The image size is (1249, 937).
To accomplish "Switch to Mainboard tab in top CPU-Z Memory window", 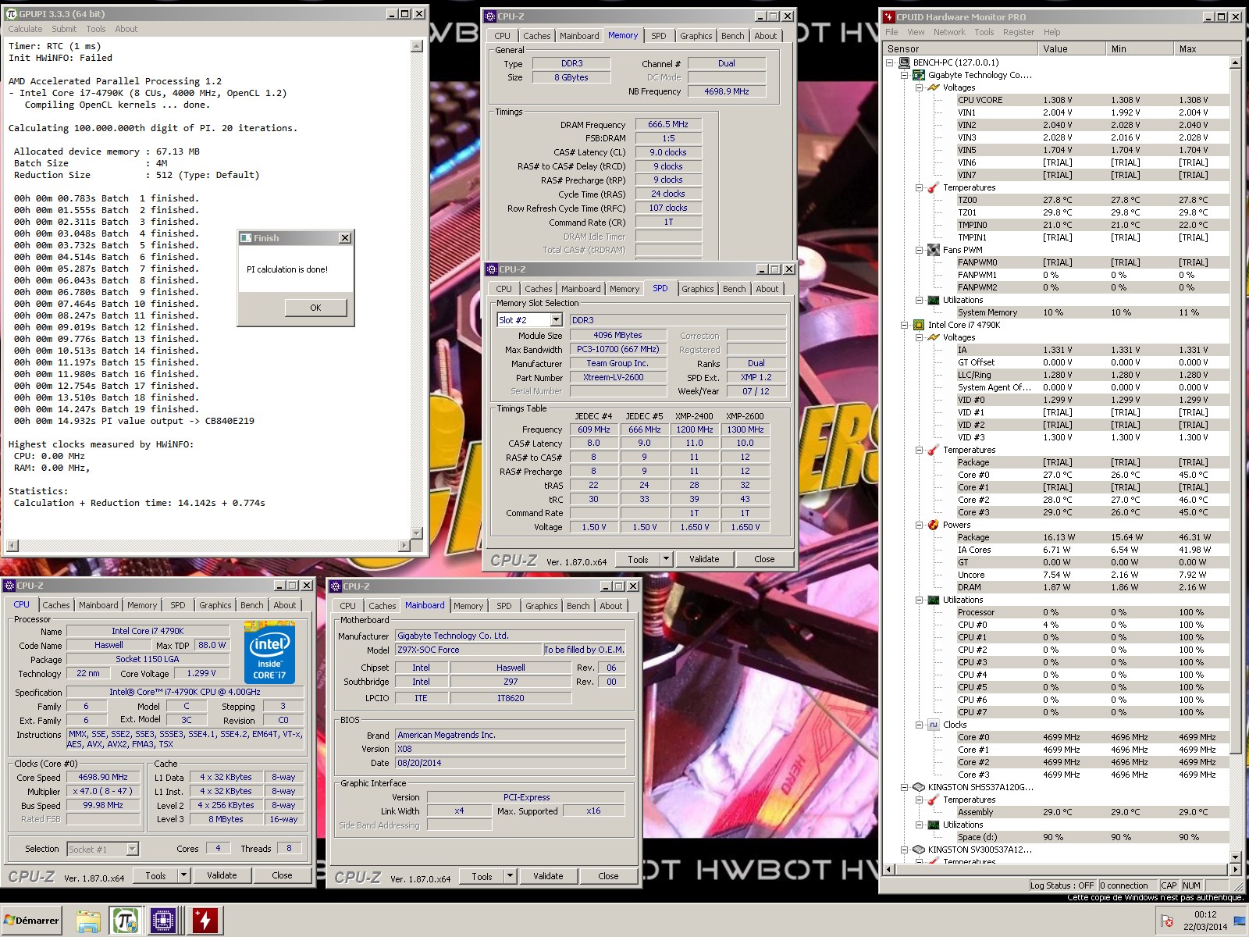I will point(579,36).
